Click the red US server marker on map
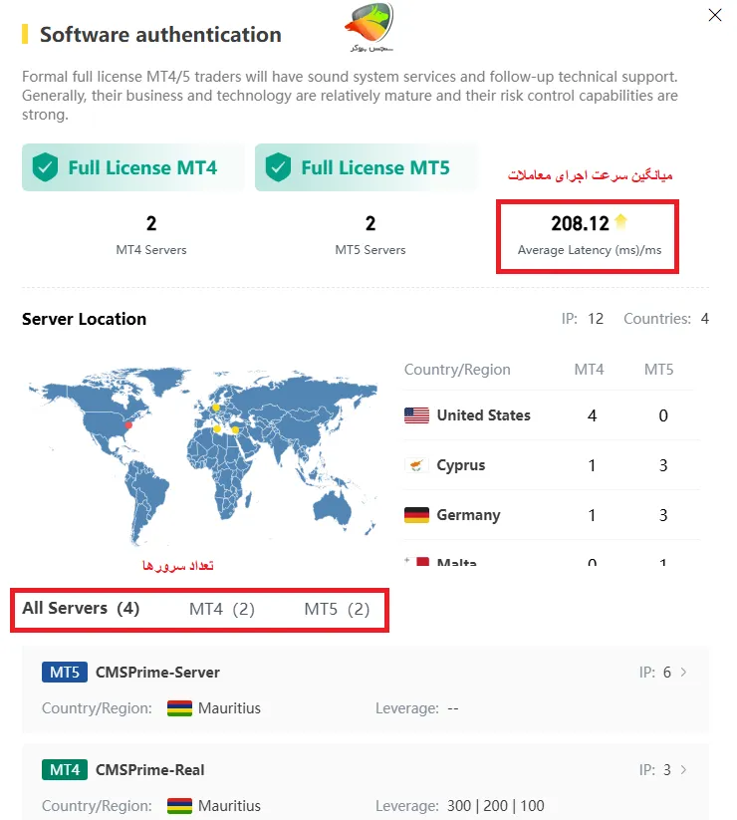Image resolution: width=737 pixels, height=820 pixels. click(x=128, y=425)
